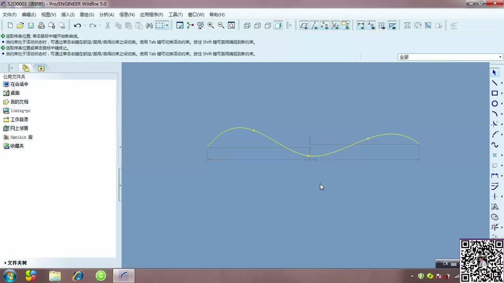Pick the Dimension tool in sketcher toolbar
Image resolution: width=504 pixels, height=283 pixels.
point(495,176)
